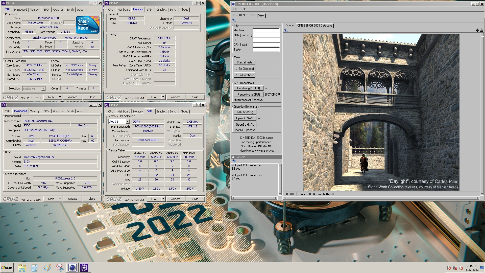The height and width of the screenshot is (273, 485).
Task: Open the Action Center flag tray icon
Action: click(449, 268)
